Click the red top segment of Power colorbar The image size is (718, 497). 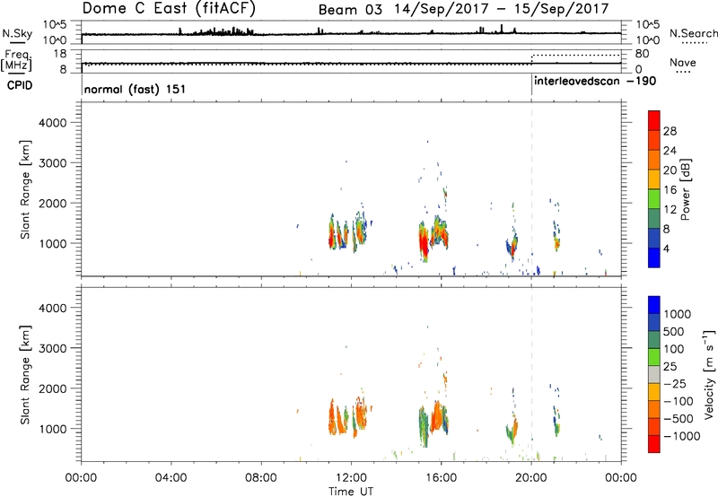point(654,120)
